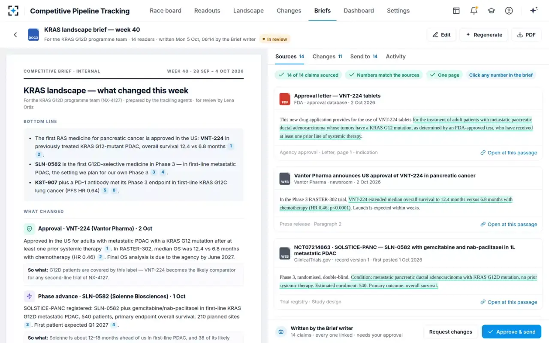
Task: Click the 14 of 14 claims sourced chip
Action: coord(308,75)
